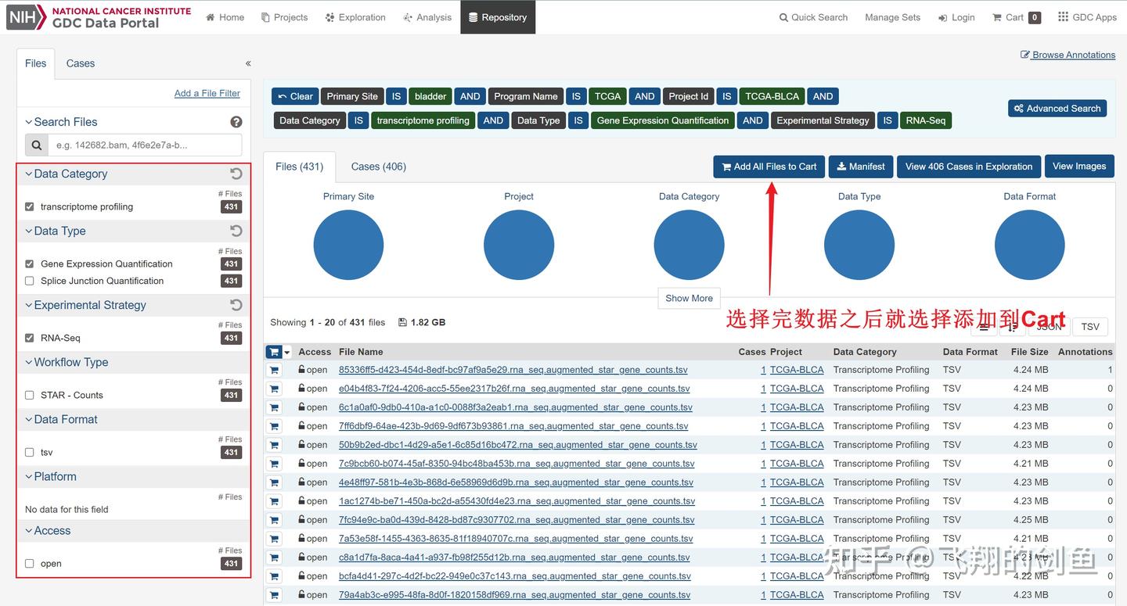1127x606 pixels.
Task: Click the Search Files help question-mark icon
Action: click(x=236, y=122)
